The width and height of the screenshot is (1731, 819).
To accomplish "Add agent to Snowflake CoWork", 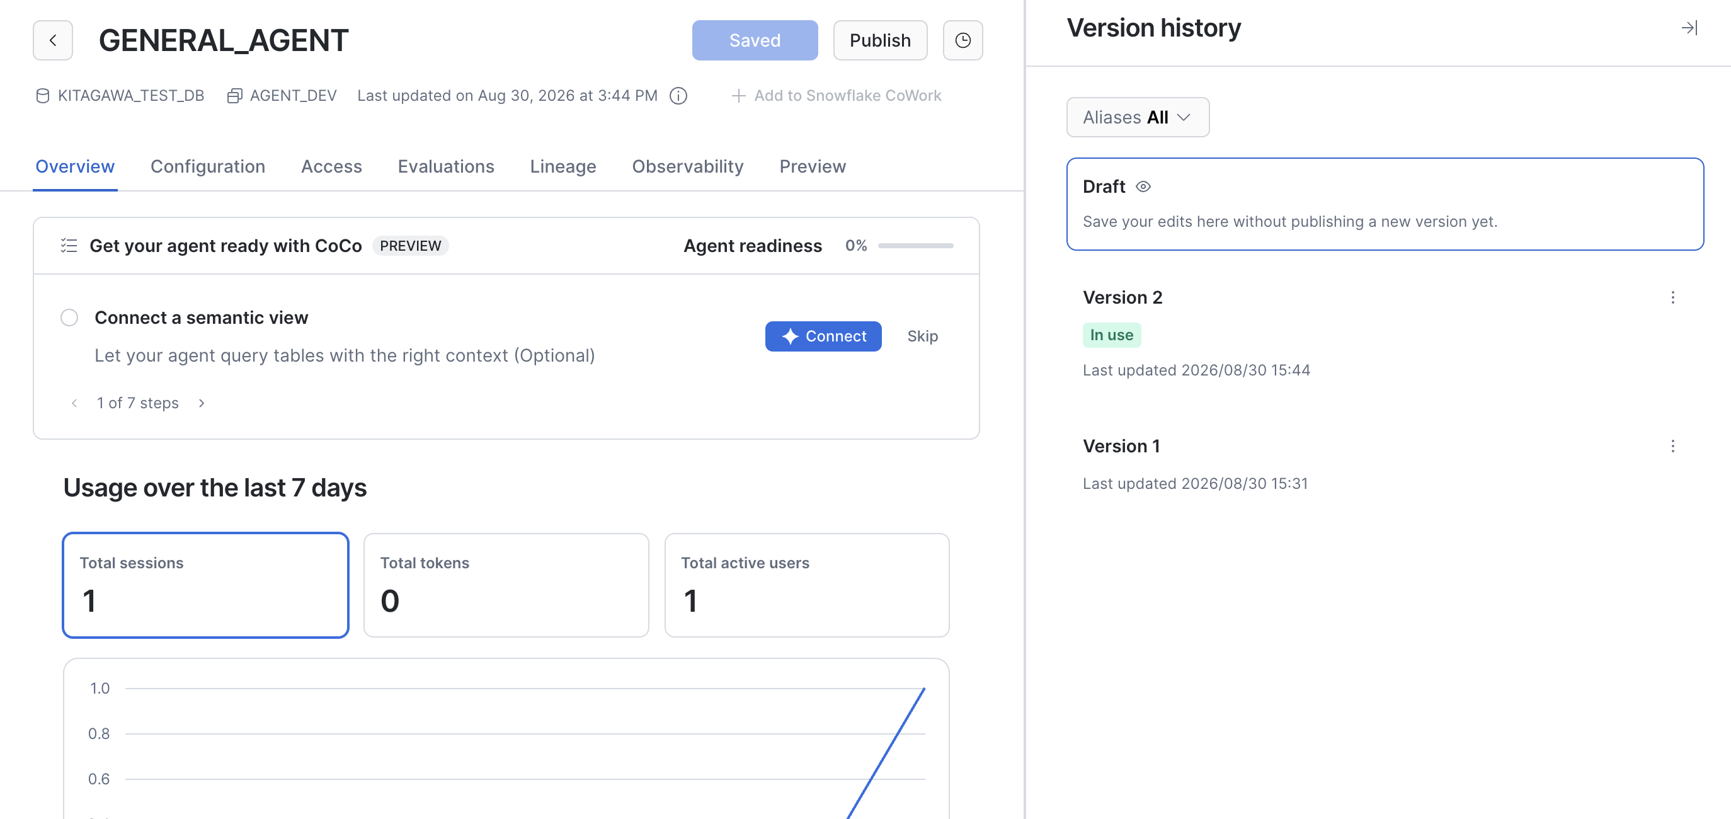I will (x=836, y=96).
